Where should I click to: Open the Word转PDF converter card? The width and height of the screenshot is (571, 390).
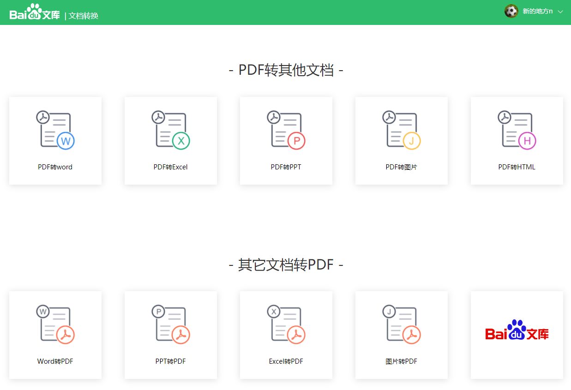click(x=55, y=334)
